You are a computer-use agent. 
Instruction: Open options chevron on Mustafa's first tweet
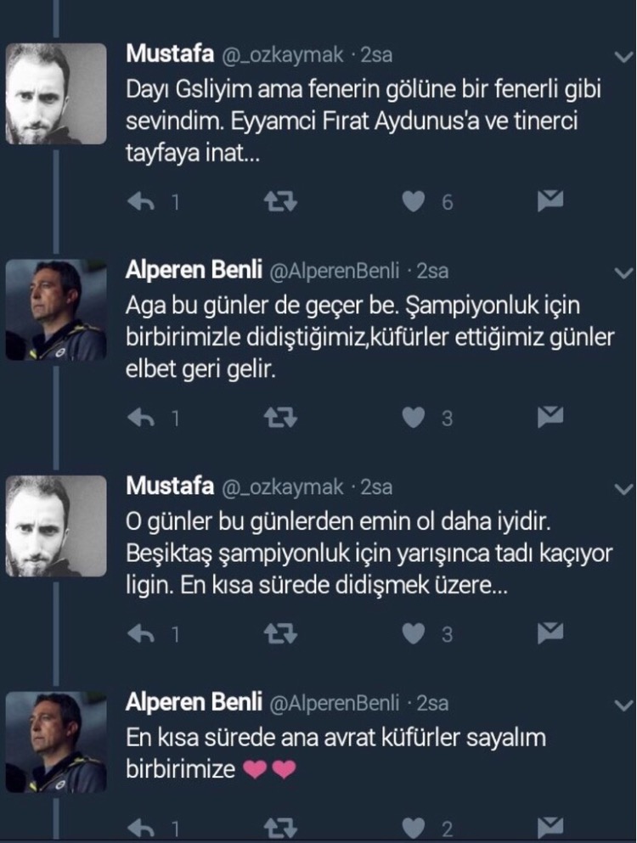(x=623, y=56)
